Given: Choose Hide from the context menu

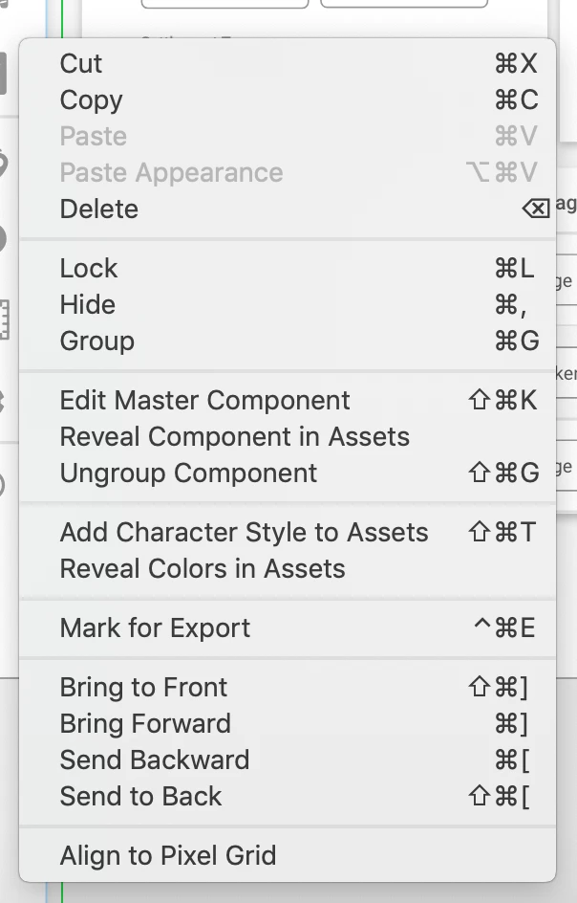Looking at the screenshot, I should pyautogui.click(x=87, y=305).
